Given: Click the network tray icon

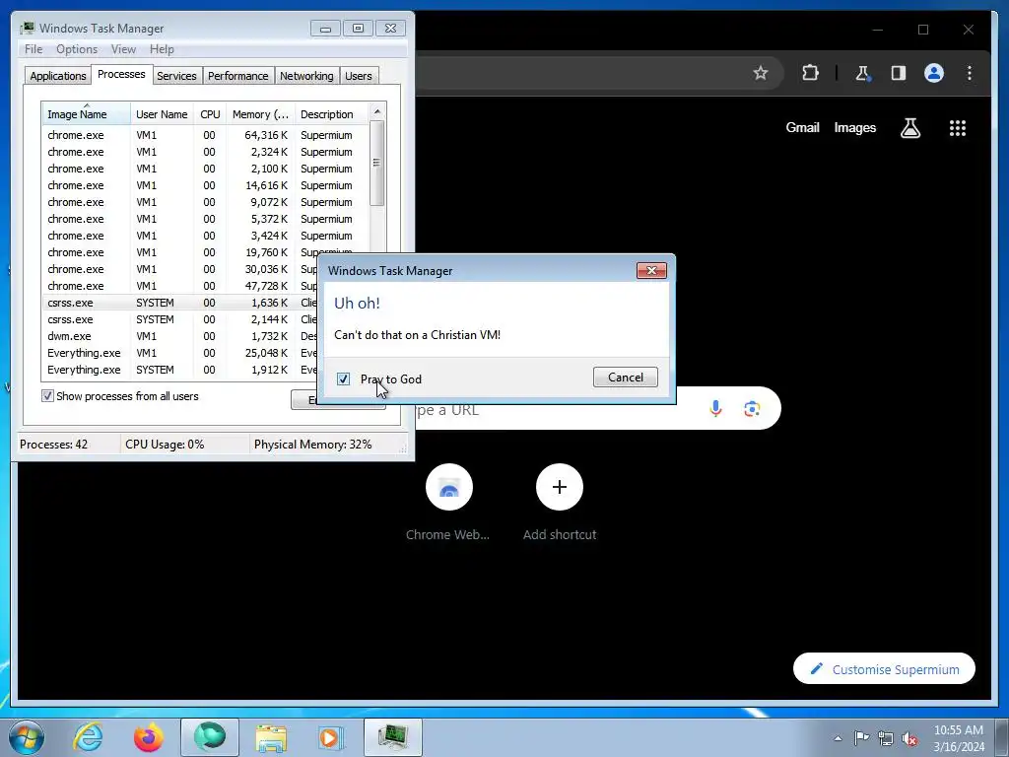Looking at the screenshot, I should [886, 738].
